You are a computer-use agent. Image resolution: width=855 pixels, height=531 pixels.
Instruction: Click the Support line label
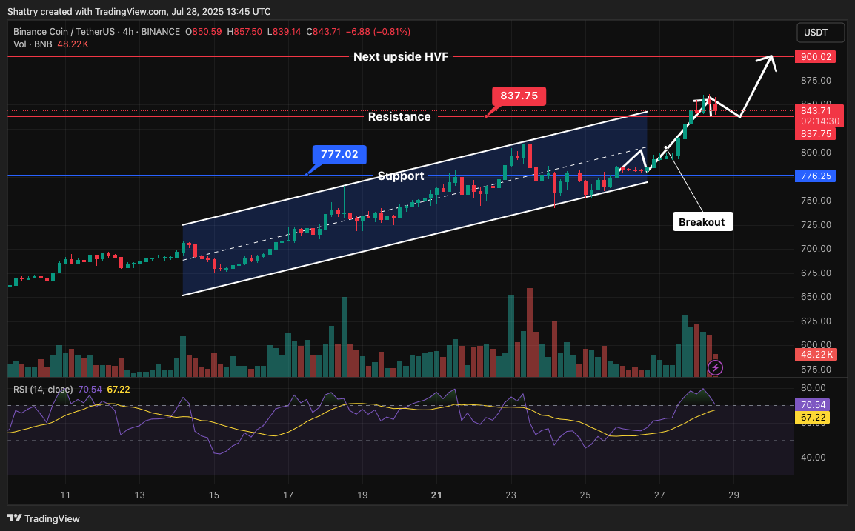[401, 176]
